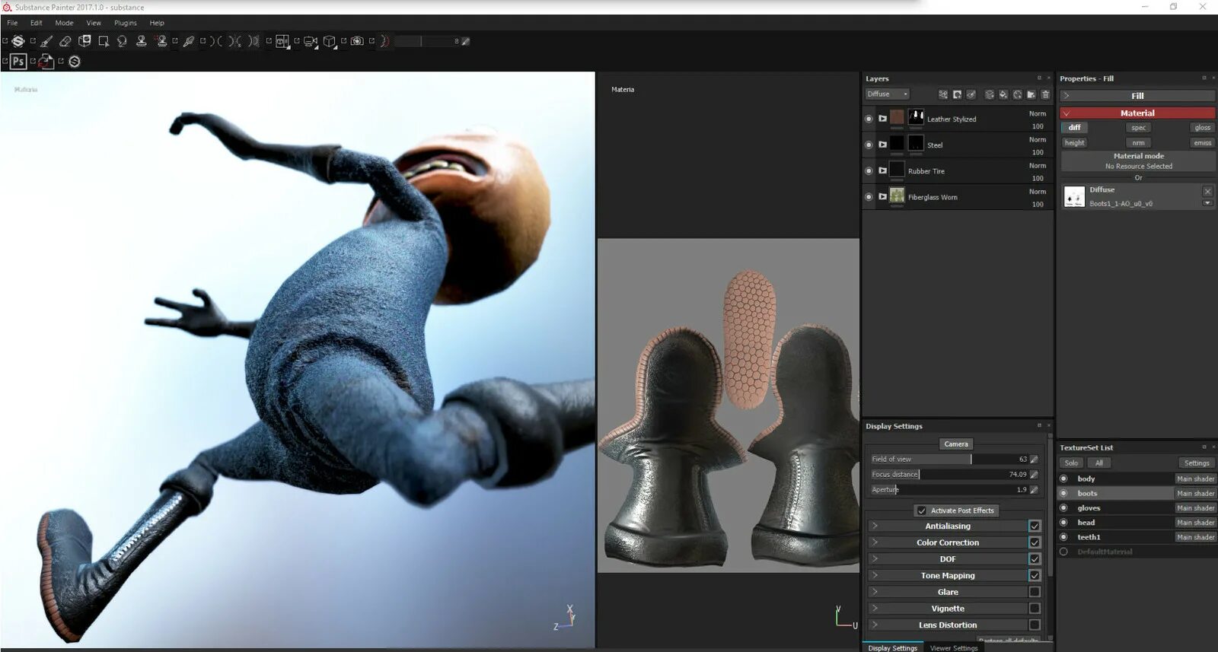Disable the Color Correction checkbox
Screen dimensions: 1218x652
[1035, 542]
